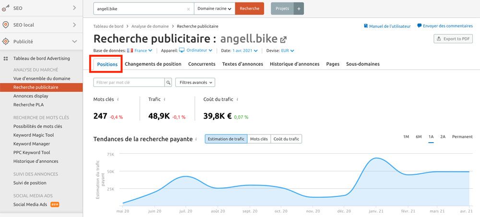Clear the domain search field with the x icon
This screenshot has width=480, height=217.
(188, 9)
